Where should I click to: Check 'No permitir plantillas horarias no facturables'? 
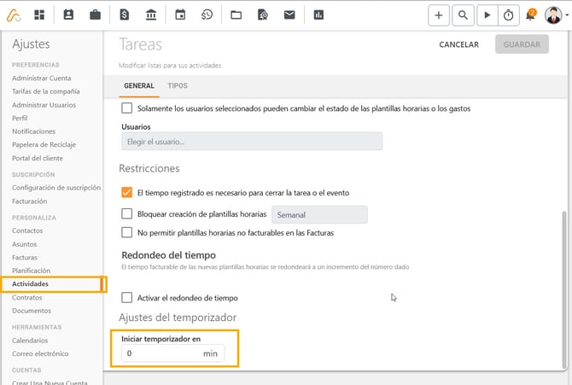pos(126,232)
